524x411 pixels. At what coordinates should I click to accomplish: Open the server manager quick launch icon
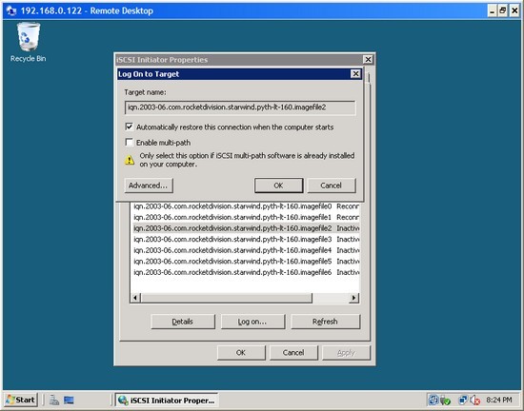pyautogui.click(x=54, y=400)
